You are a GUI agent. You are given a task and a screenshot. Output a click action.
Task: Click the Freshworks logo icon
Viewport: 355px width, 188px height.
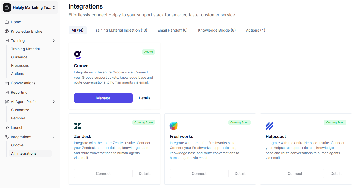coord(173,125)
